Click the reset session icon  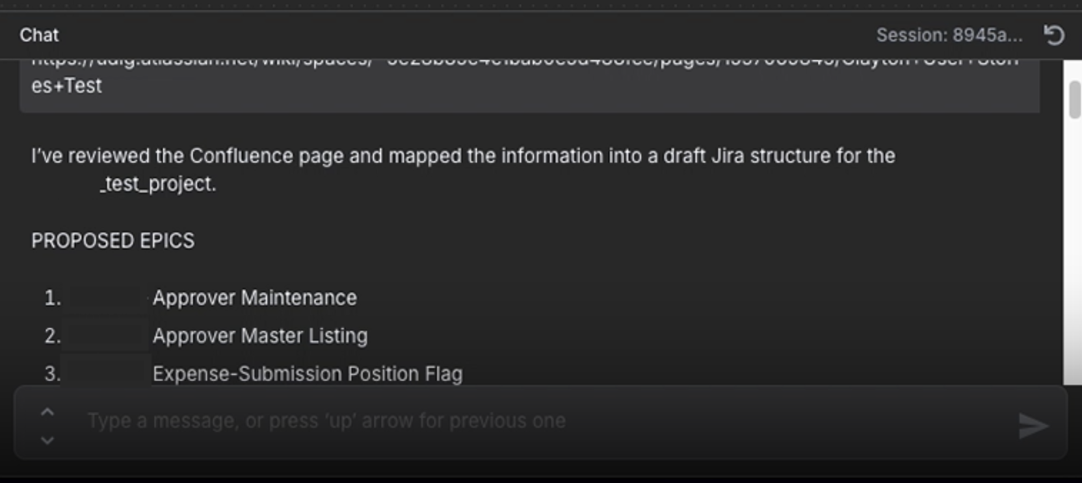1054,35
